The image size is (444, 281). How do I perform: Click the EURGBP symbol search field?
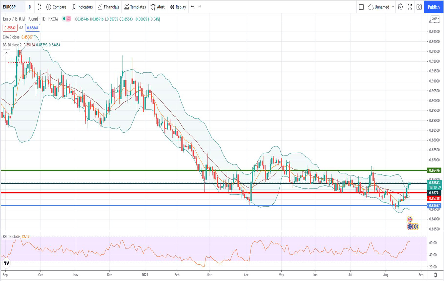click(13, 7)
